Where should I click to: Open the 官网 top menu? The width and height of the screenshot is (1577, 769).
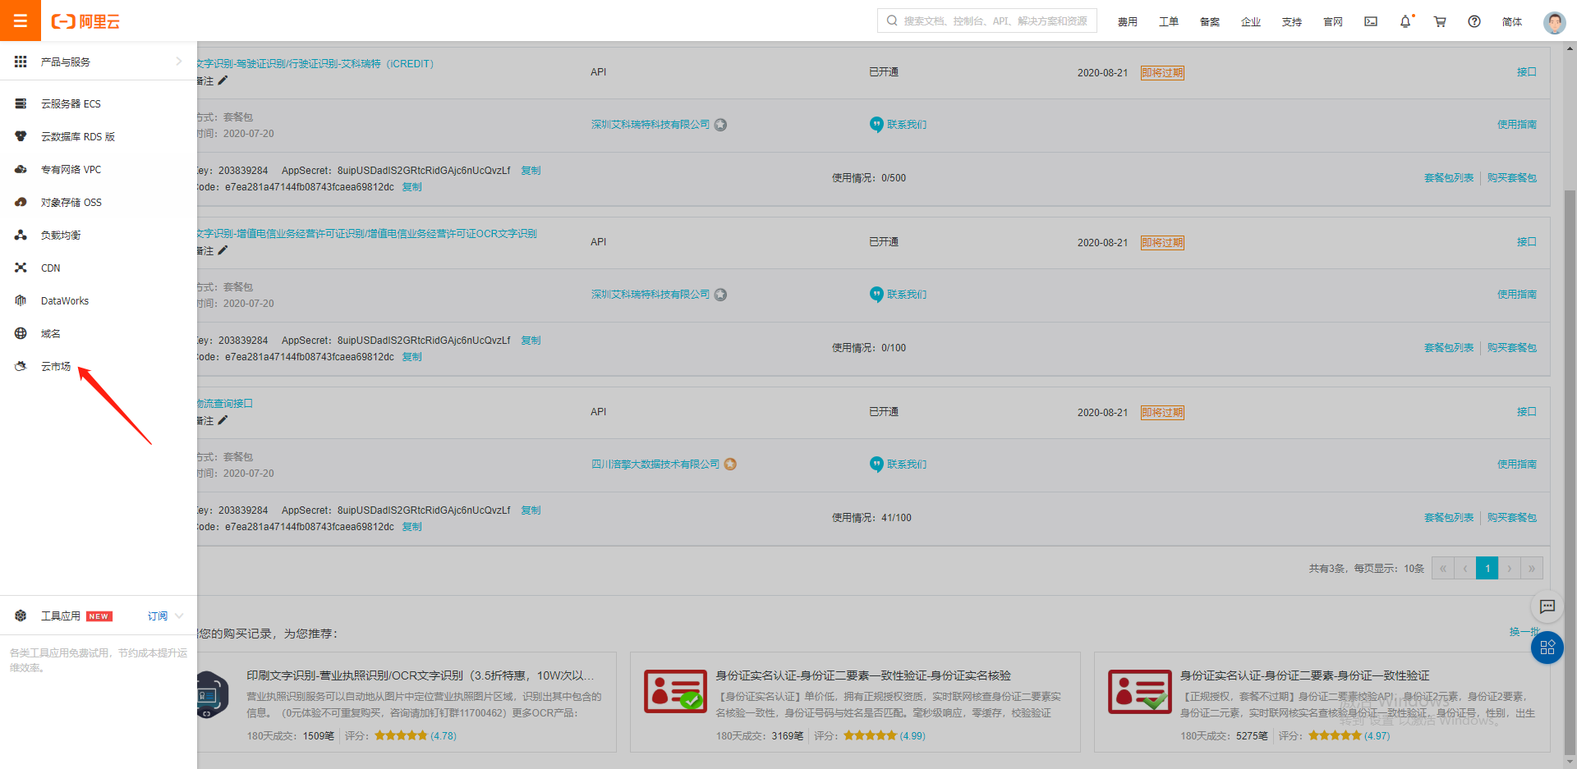coord(1333,22)
